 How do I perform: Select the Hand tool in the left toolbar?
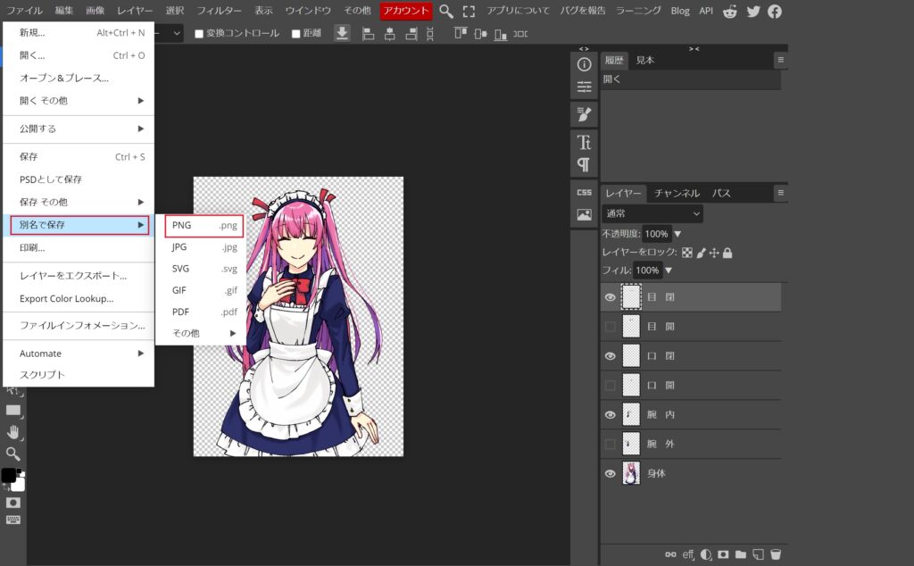click(13, 432)
